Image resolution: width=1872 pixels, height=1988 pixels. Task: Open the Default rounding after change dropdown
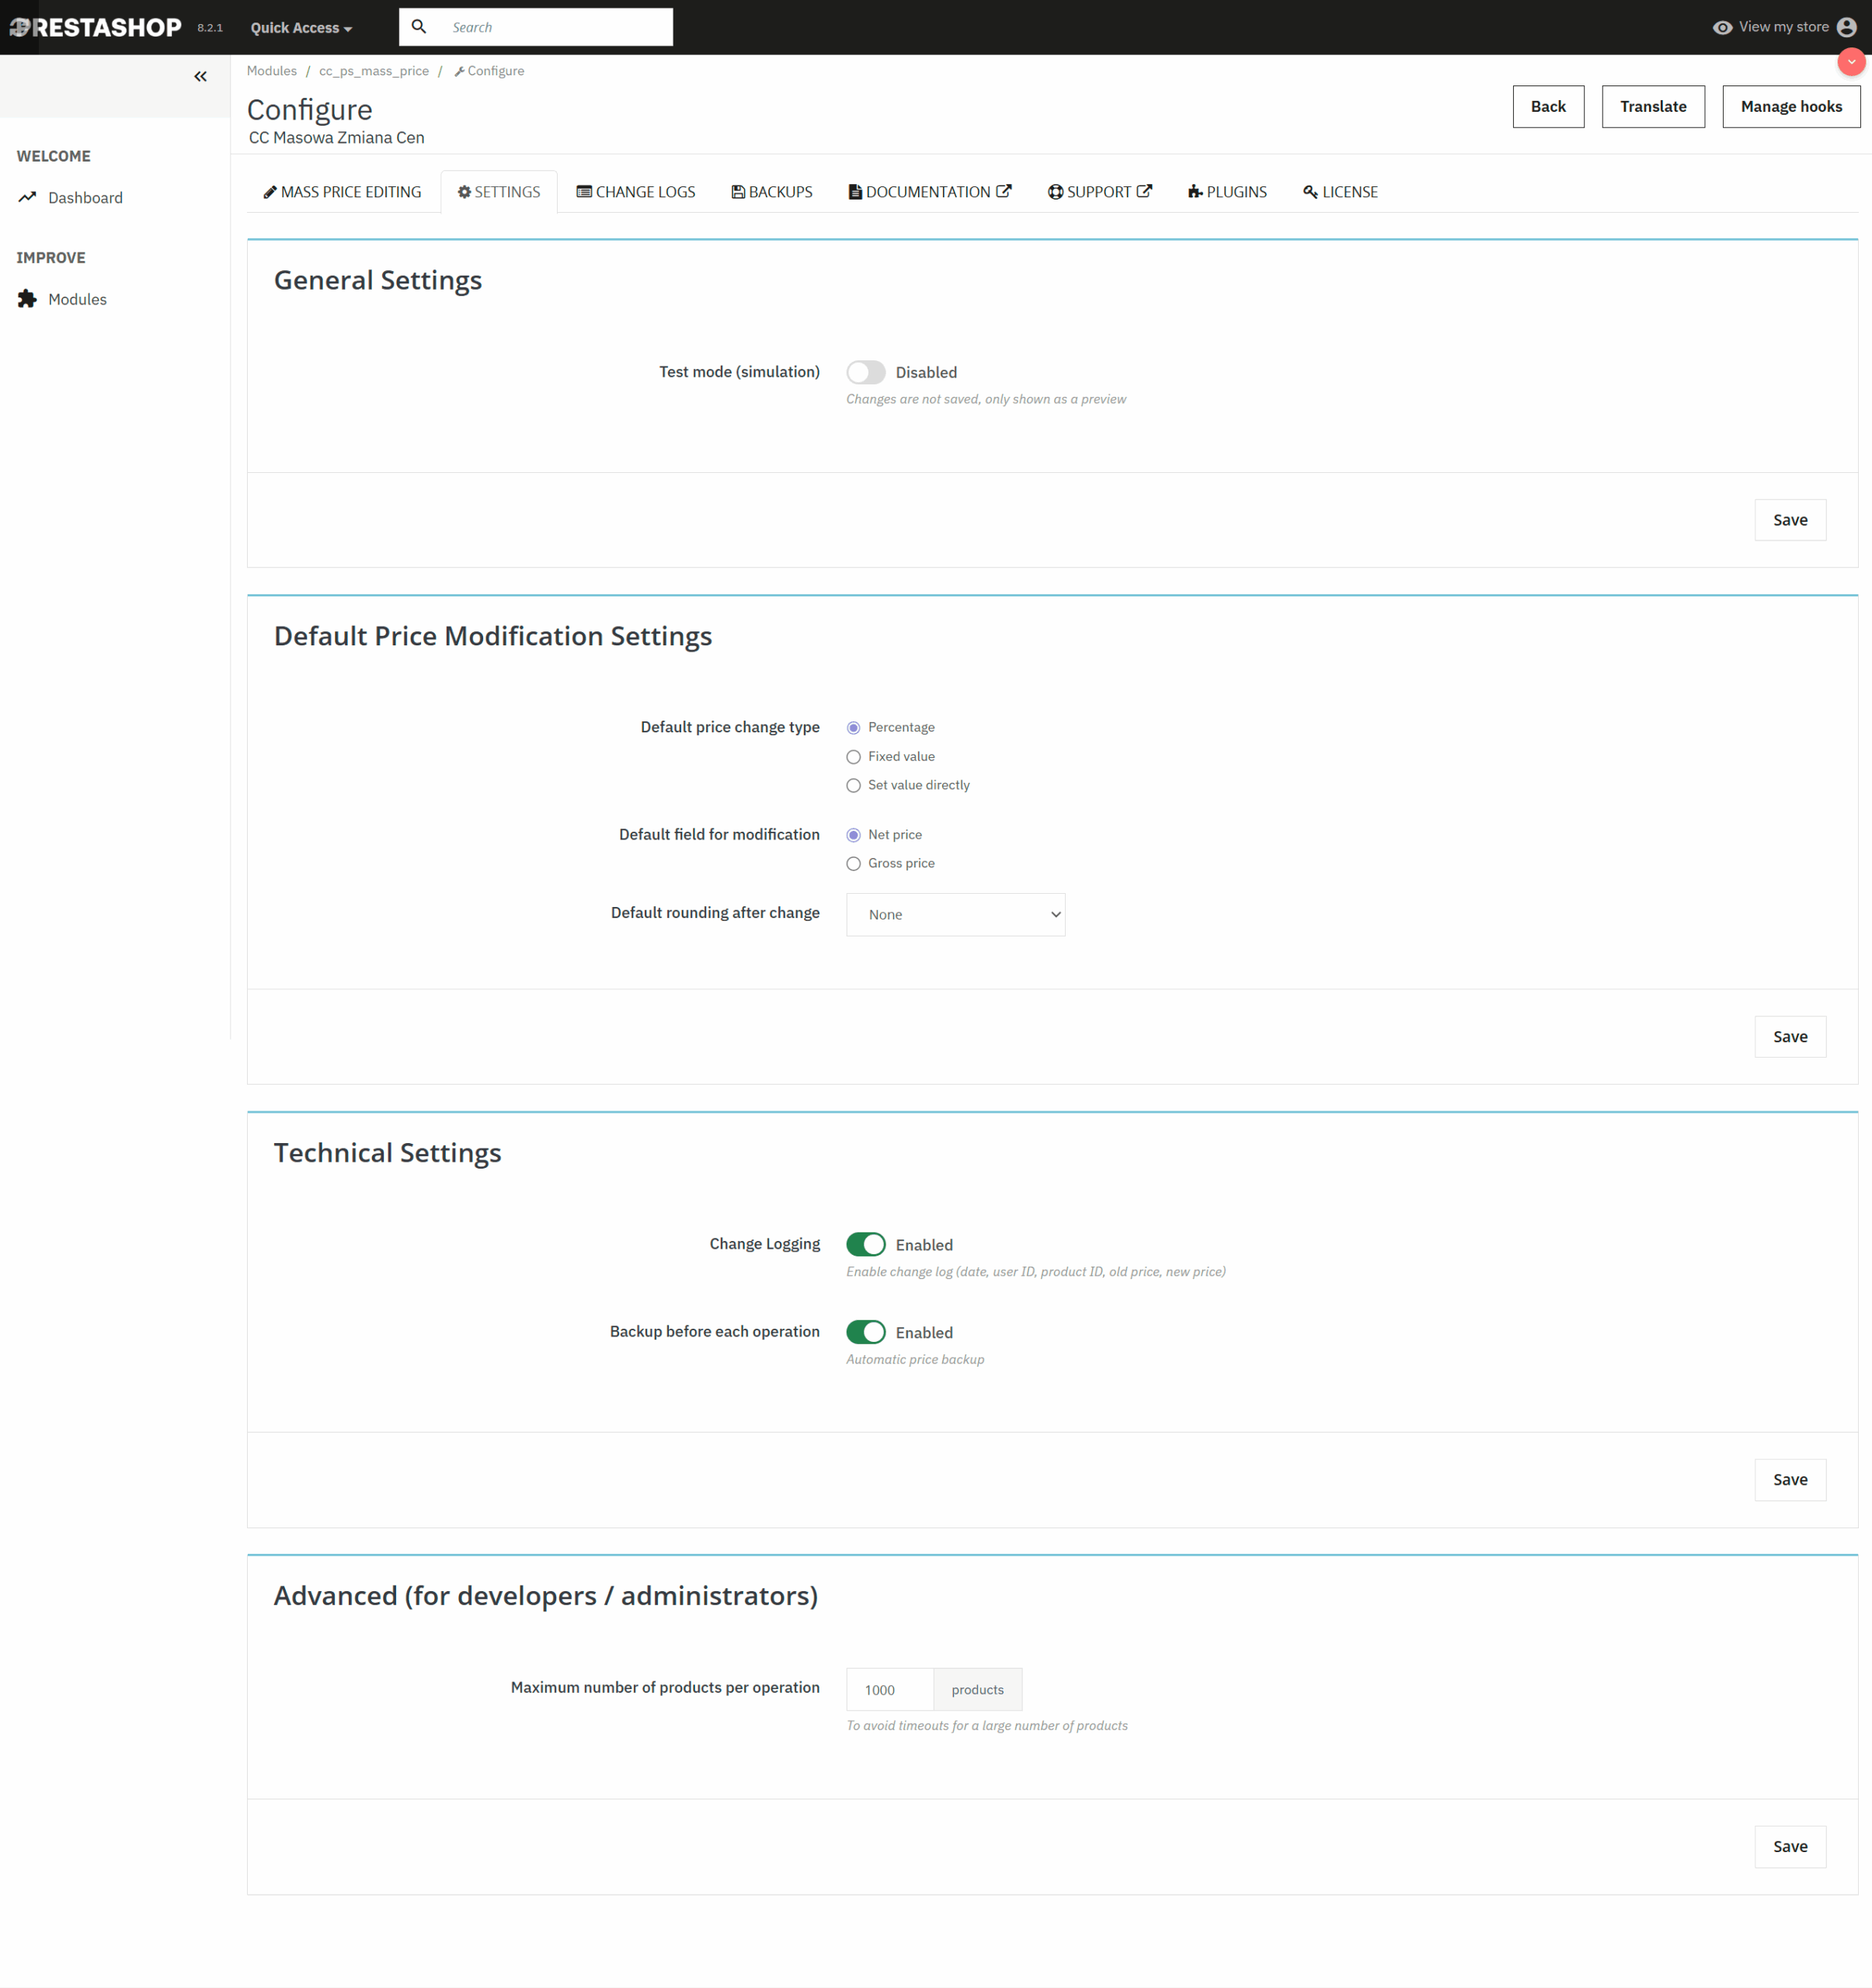tap(955, 914)
